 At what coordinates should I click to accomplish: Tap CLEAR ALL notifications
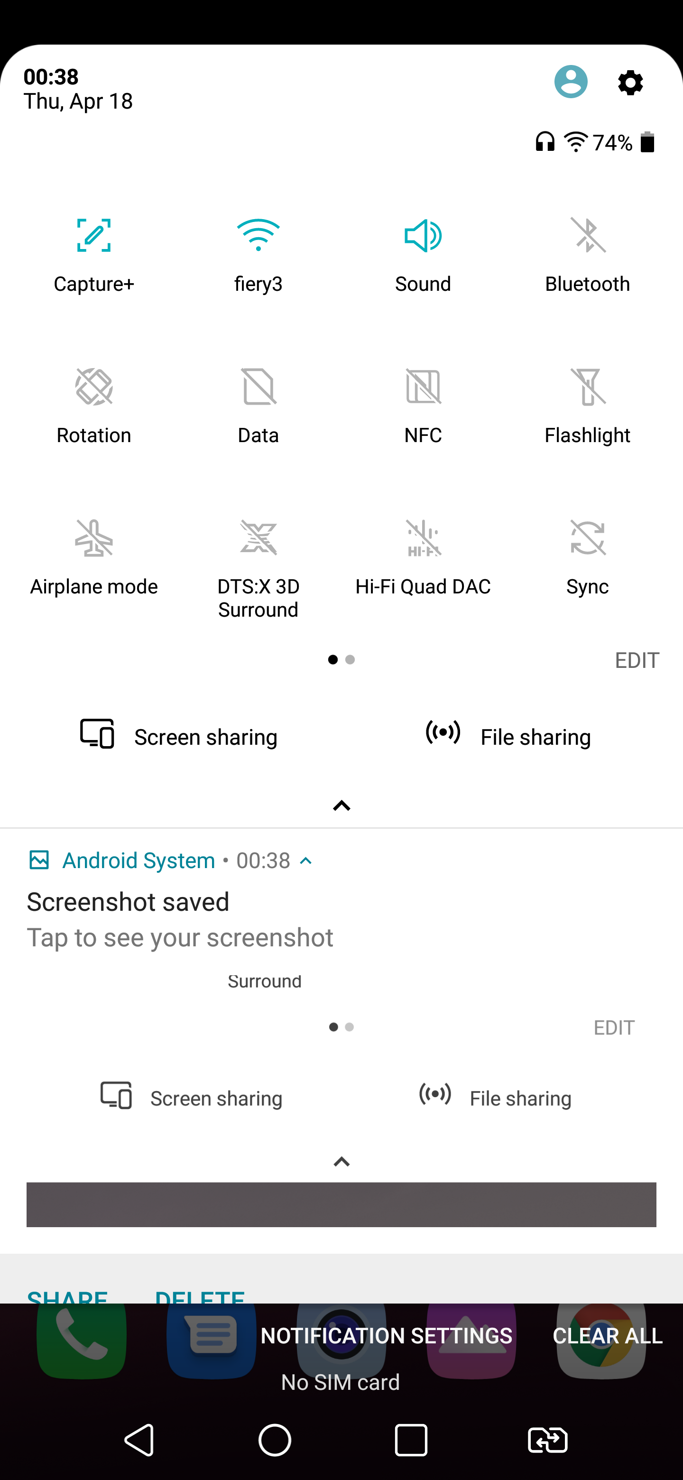[x=607, y=1336]
